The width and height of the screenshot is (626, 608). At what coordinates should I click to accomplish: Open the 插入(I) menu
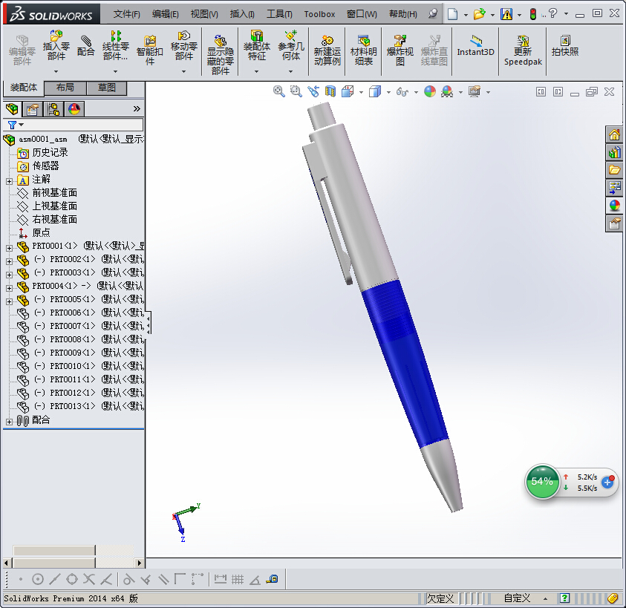[242, 14]
